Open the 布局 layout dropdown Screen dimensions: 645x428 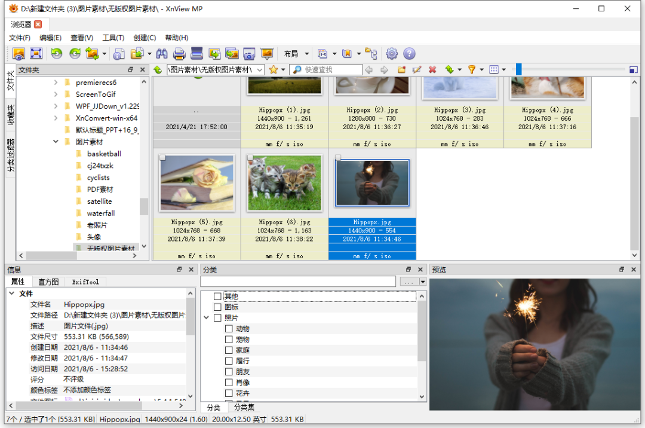click(x=297, y=54)
